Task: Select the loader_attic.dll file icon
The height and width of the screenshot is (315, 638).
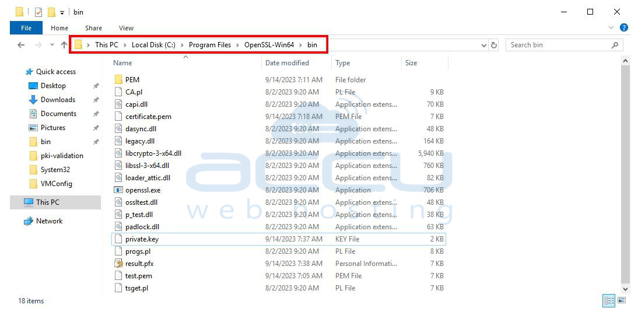Action: (x=118, y=177)
